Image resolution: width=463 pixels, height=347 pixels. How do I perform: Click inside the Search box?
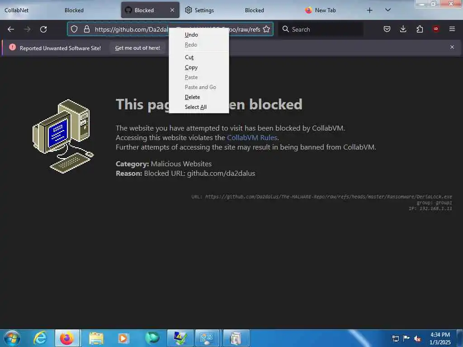coord(321,29)
